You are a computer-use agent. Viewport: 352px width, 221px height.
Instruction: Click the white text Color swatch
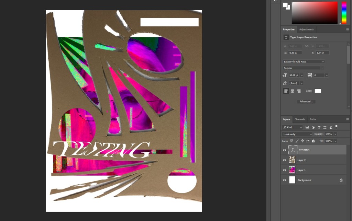tap(318, 91)
